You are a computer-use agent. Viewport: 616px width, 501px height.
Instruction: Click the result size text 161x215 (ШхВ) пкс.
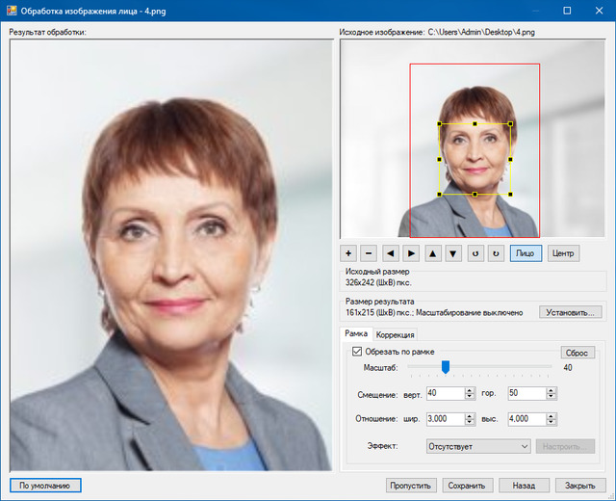[378, 312]
